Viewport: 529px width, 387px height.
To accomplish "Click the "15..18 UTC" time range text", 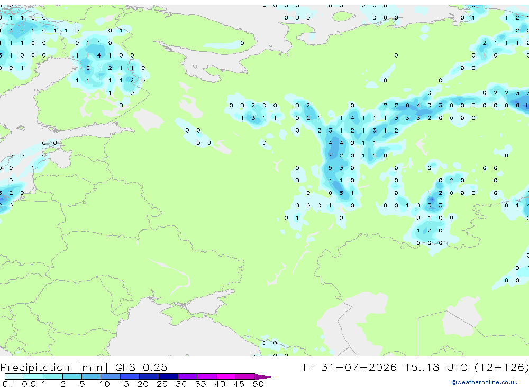I will pyautogui.click(x=436, y=367).
